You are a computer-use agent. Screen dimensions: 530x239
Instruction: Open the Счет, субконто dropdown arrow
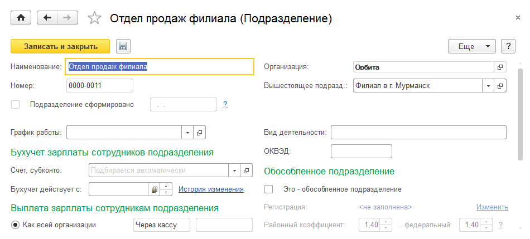[235, 170]
